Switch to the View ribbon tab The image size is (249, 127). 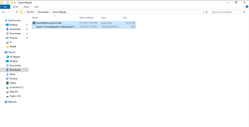(x=36, y=7)
